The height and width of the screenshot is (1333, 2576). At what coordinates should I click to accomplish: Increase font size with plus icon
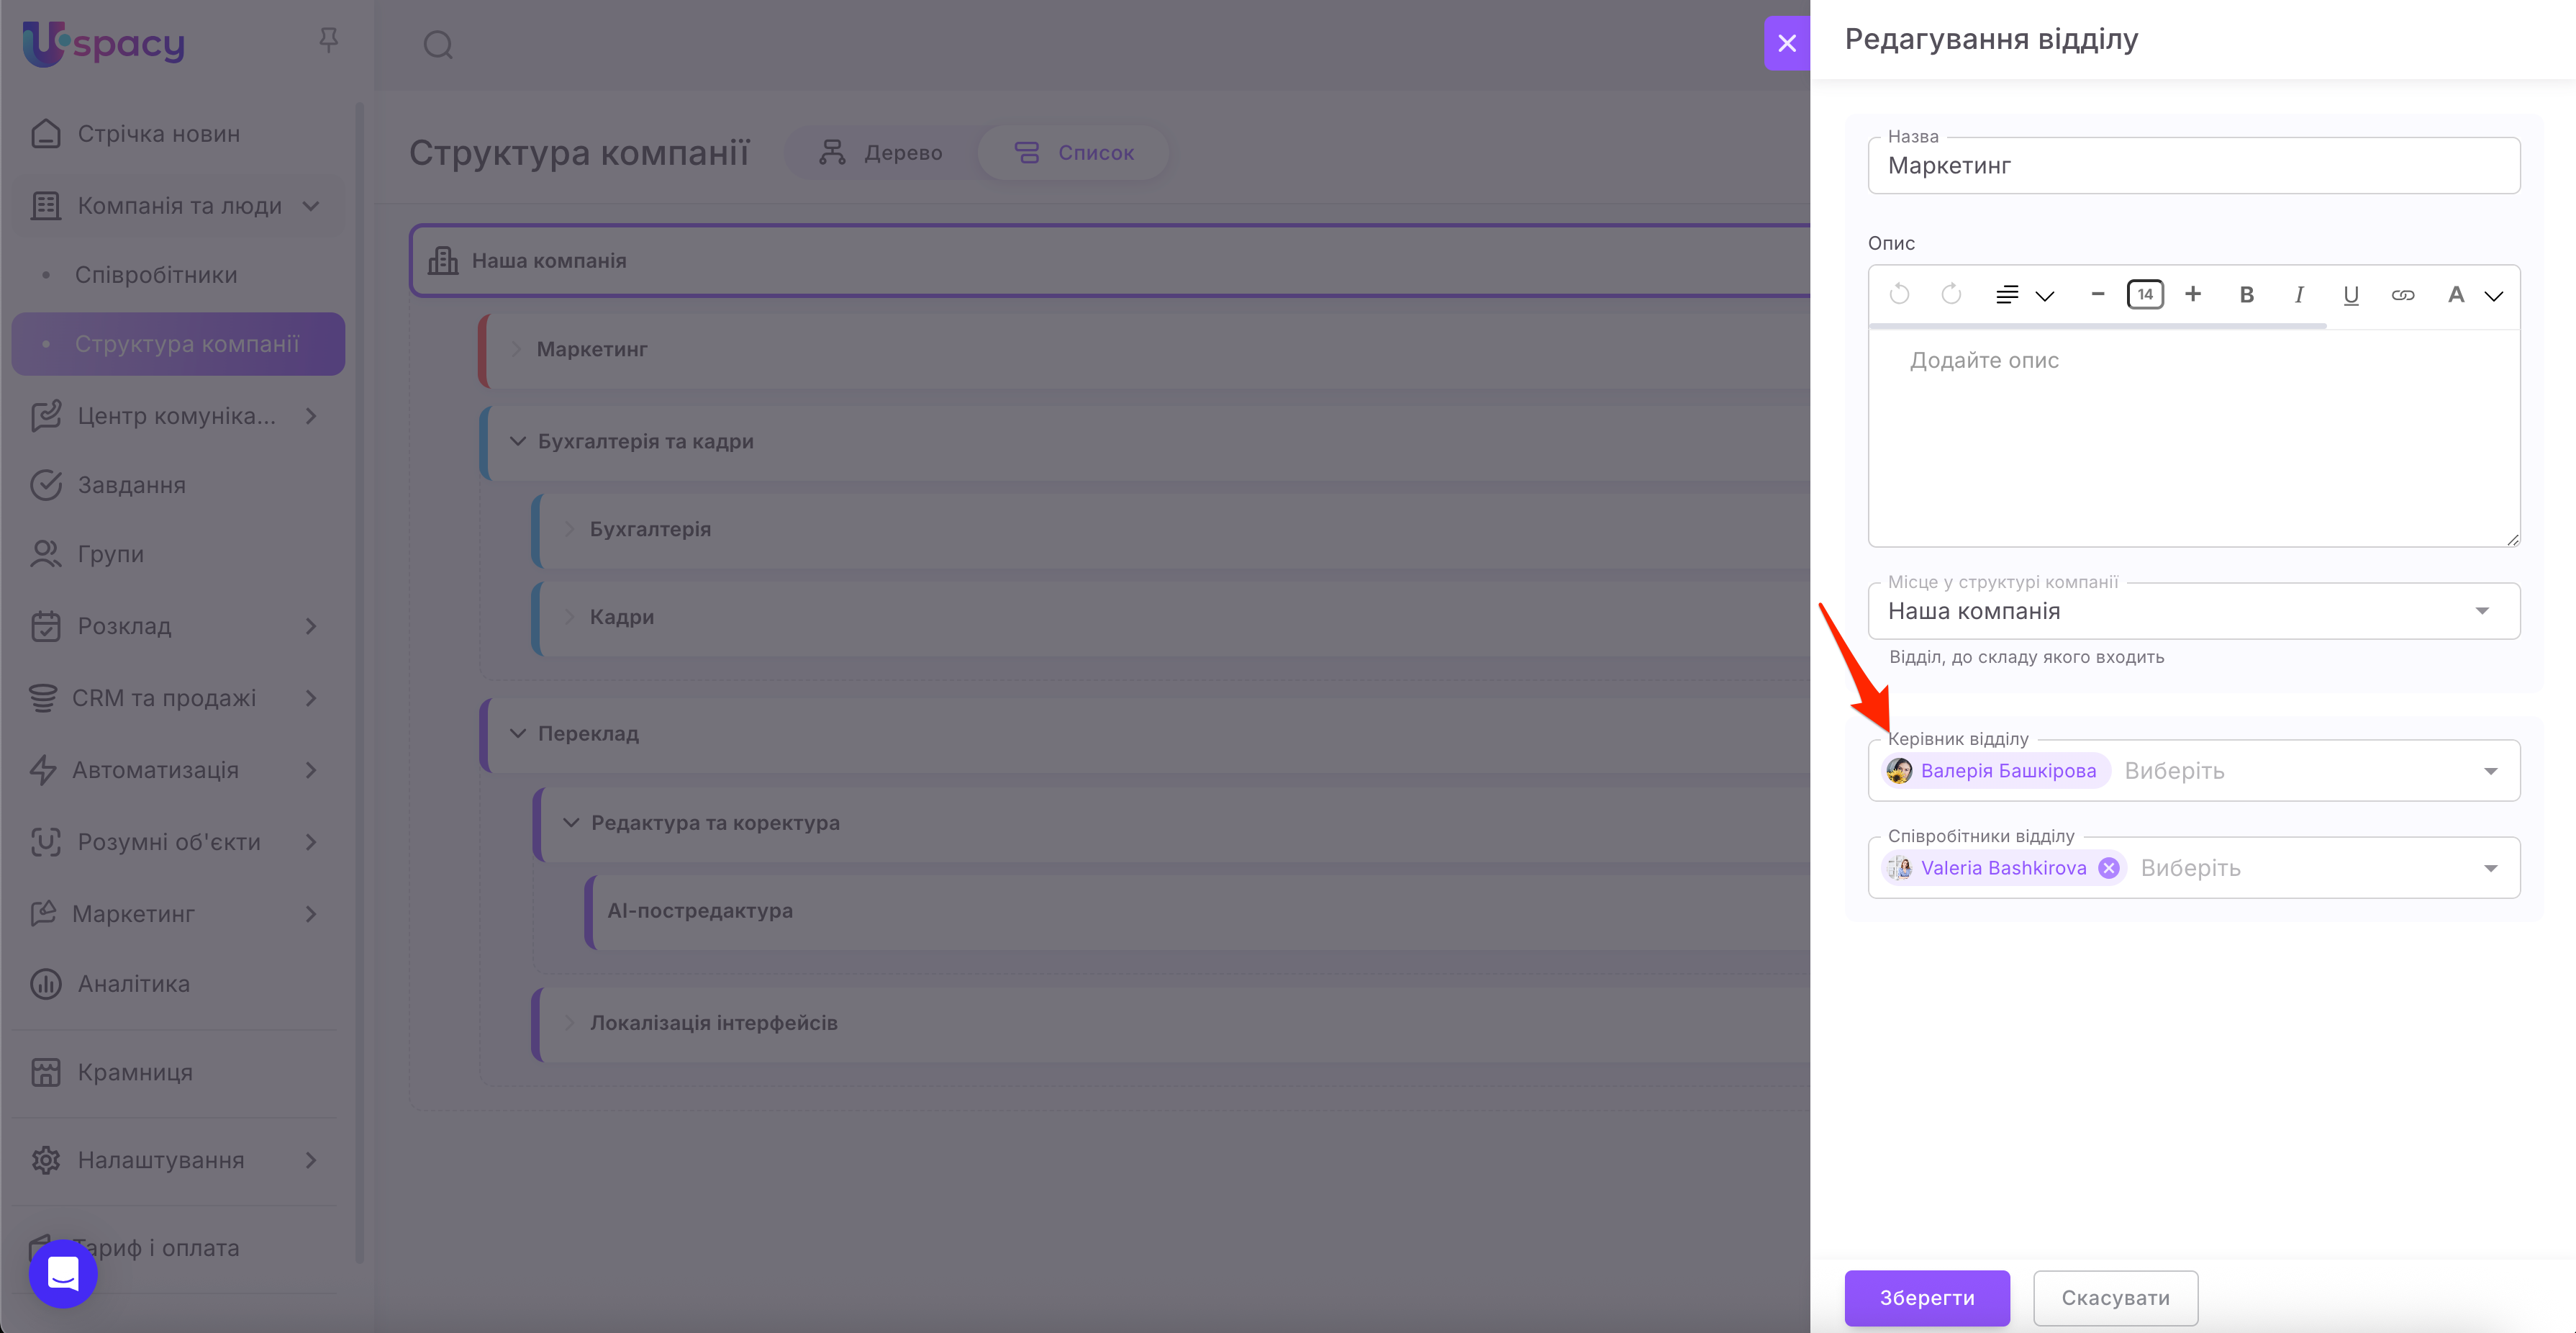pos(2193,294)
